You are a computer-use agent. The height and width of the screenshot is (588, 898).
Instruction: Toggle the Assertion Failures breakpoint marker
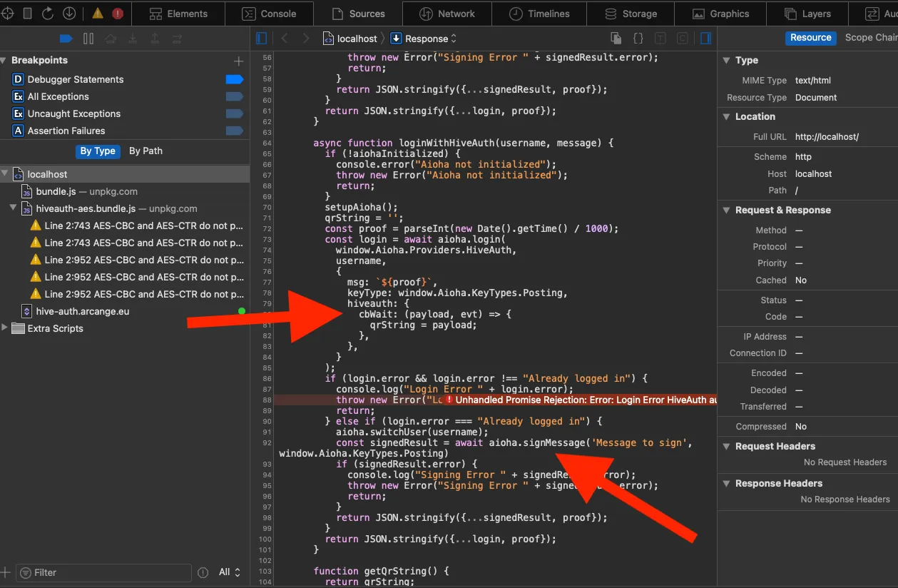tap(235, 131)
